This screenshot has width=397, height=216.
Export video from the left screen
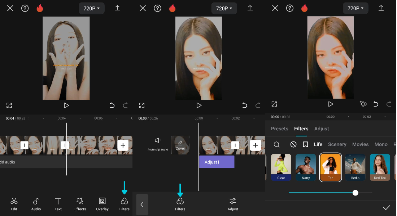click(x=118, y=8)
